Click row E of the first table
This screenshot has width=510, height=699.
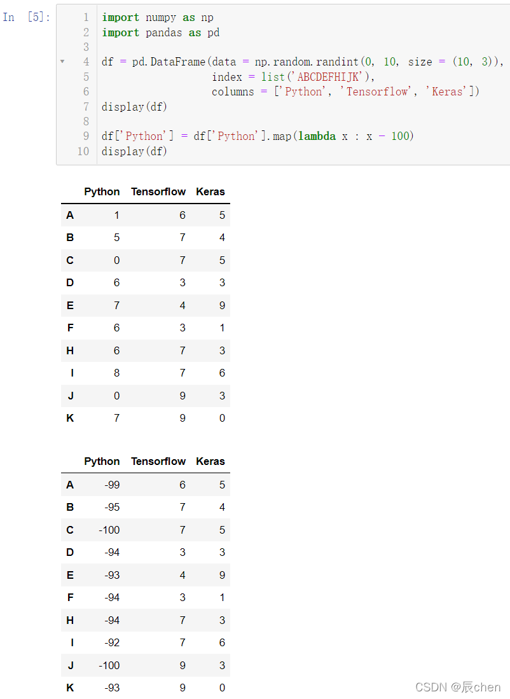tap(146, 305)
